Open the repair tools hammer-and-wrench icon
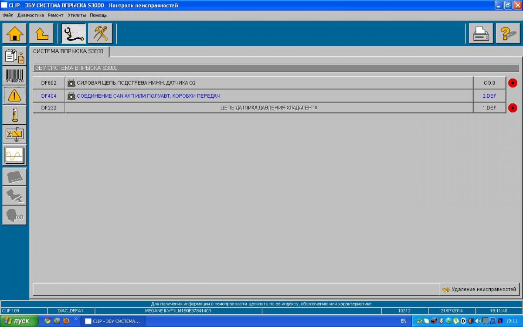 point(100,34)
